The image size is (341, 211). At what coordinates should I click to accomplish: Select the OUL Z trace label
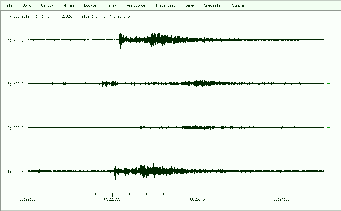tap(16, 172)
